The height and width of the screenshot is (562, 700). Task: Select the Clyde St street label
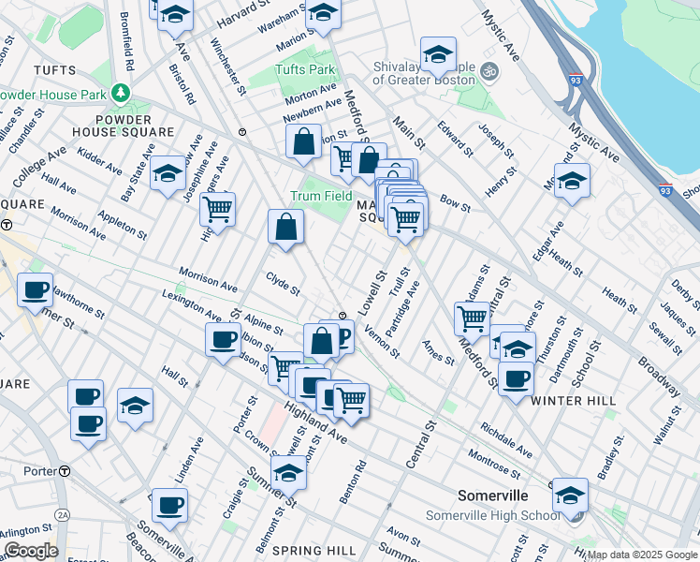pyautogui.click(x=283, y=284)
